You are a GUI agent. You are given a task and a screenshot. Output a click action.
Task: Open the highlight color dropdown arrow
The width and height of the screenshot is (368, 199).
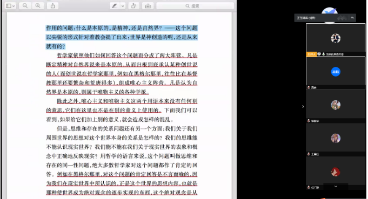123,6
